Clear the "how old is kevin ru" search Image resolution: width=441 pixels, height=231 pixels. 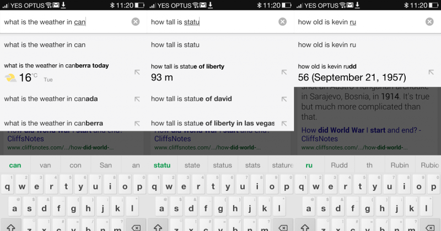click(429, 22)
